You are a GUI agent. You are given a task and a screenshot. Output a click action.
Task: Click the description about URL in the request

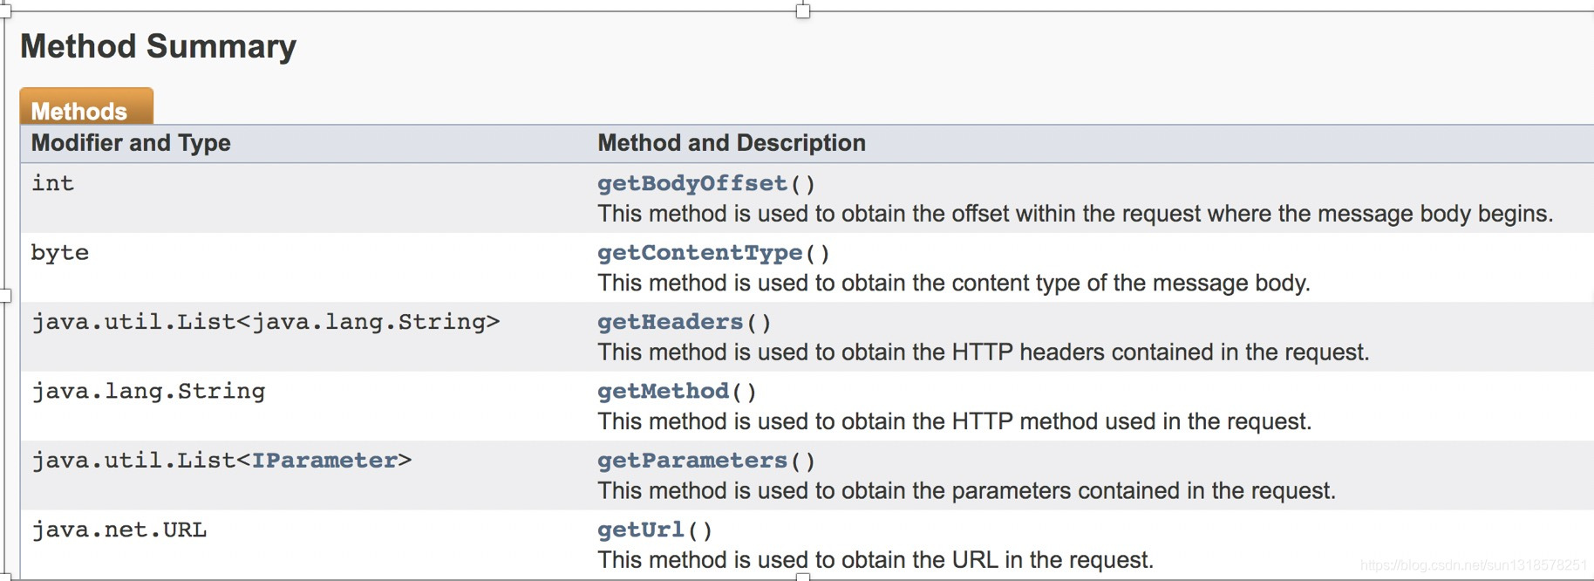(875, 560)
